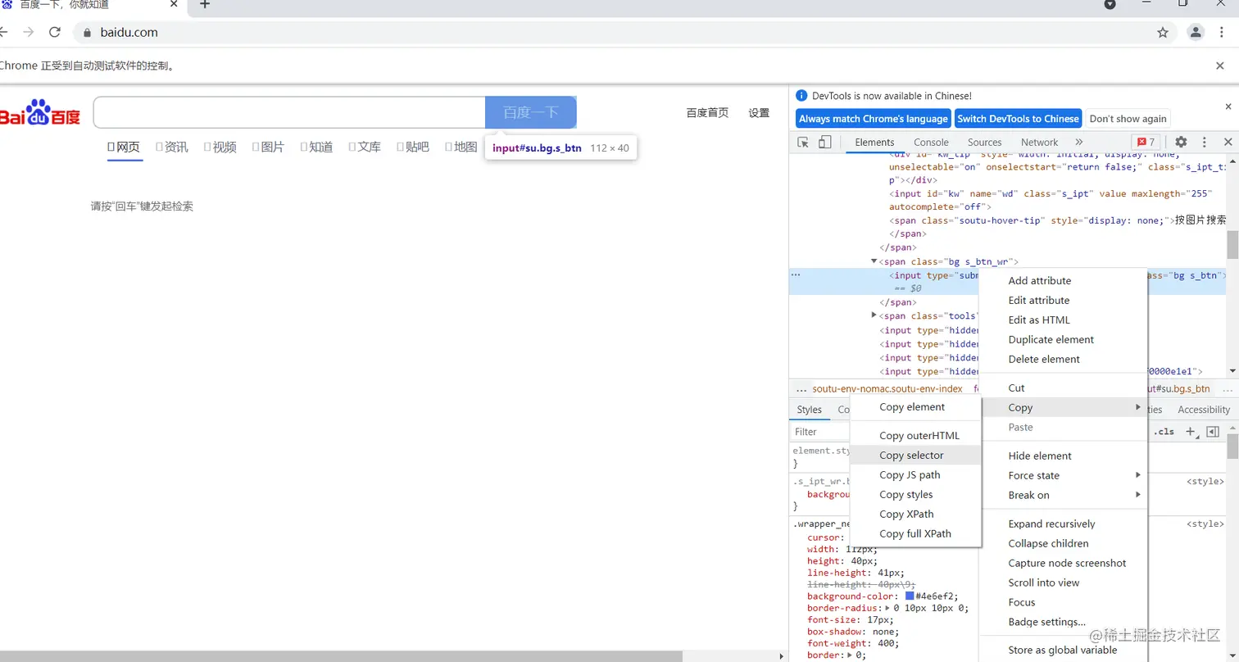
Task: Bookmark this page with the star
Action: (x=1163, y=32)
